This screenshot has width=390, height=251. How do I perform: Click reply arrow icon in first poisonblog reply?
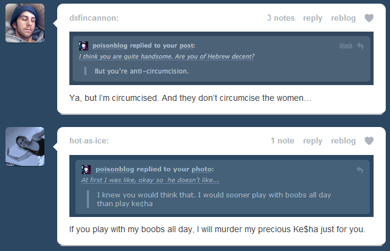tap(361, 46)
